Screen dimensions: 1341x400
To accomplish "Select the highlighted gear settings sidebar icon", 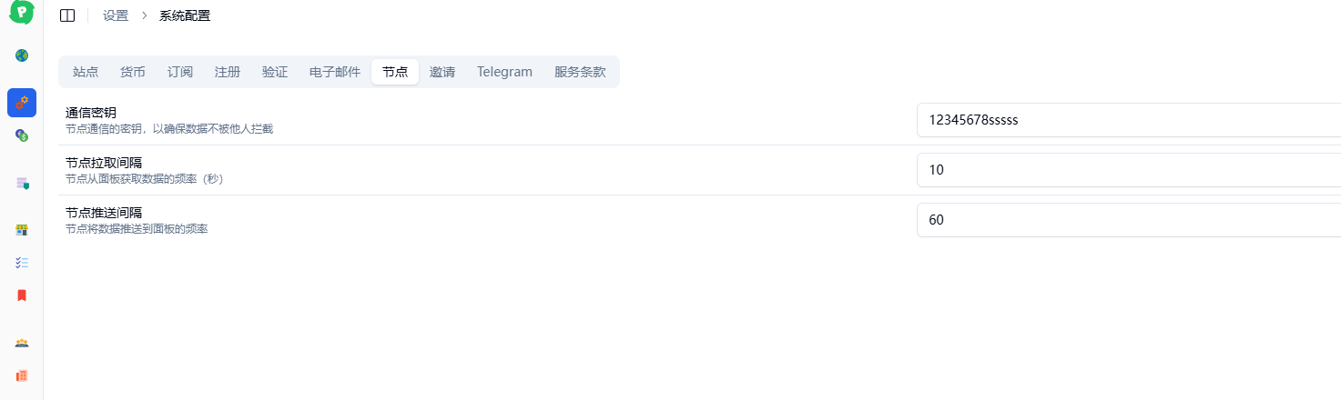I will (22, 103).
